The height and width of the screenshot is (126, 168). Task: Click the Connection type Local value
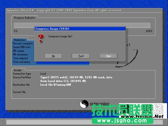pos(43,74)
